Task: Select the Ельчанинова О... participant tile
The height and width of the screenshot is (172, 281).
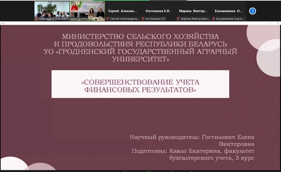Action: tap(229, 11)
